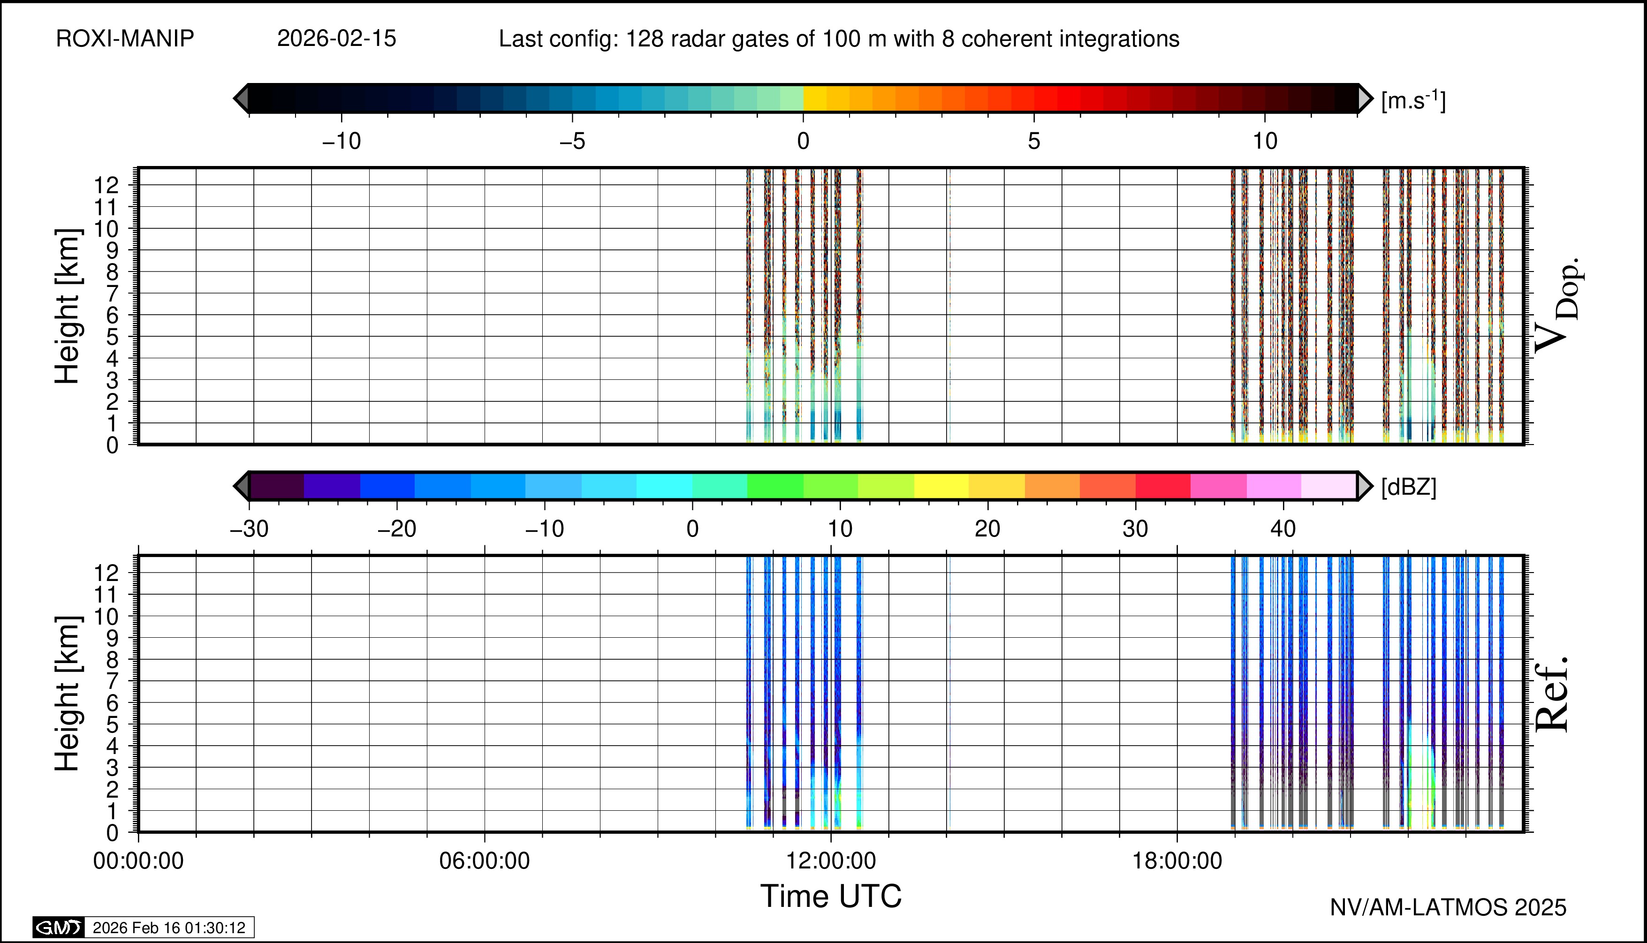Click the GMT logo icon
The width and height of the screenshot is (1647, 943).
click(x=58, y=928)
